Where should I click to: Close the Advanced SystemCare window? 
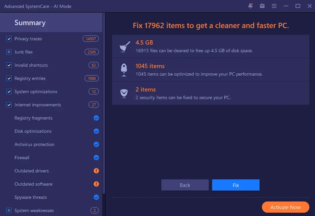point(310,6)
